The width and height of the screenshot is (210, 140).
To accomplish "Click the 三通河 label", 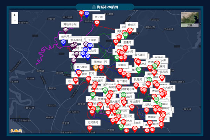I will coord(127,42).
